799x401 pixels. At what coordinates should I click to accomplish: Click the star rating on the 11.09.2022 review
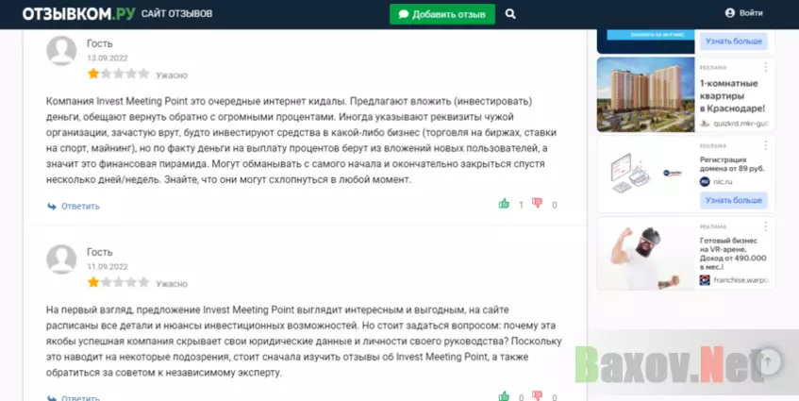point(118,282)
